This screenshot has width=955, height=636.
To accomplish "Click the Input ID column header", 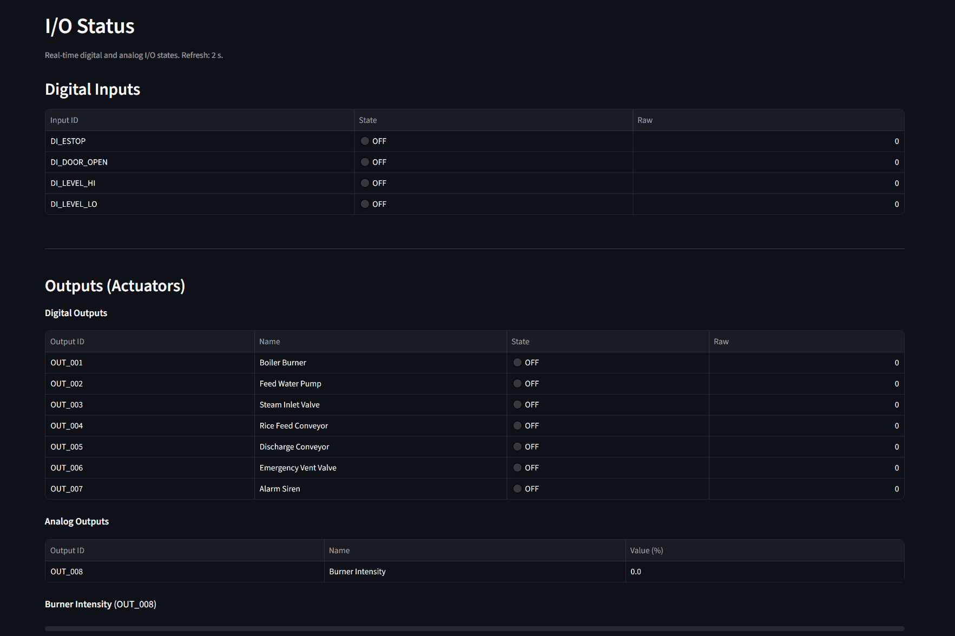I will point(64,120).
